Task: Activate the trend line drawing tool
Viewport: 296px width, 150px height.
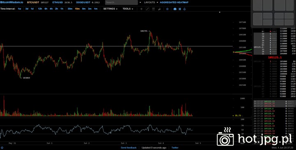Action: [x=148, y=9]
